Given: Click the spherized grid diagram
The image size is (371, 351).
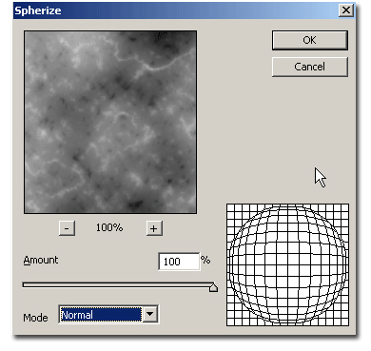Looking at the screenshot, I should [287, 264].
